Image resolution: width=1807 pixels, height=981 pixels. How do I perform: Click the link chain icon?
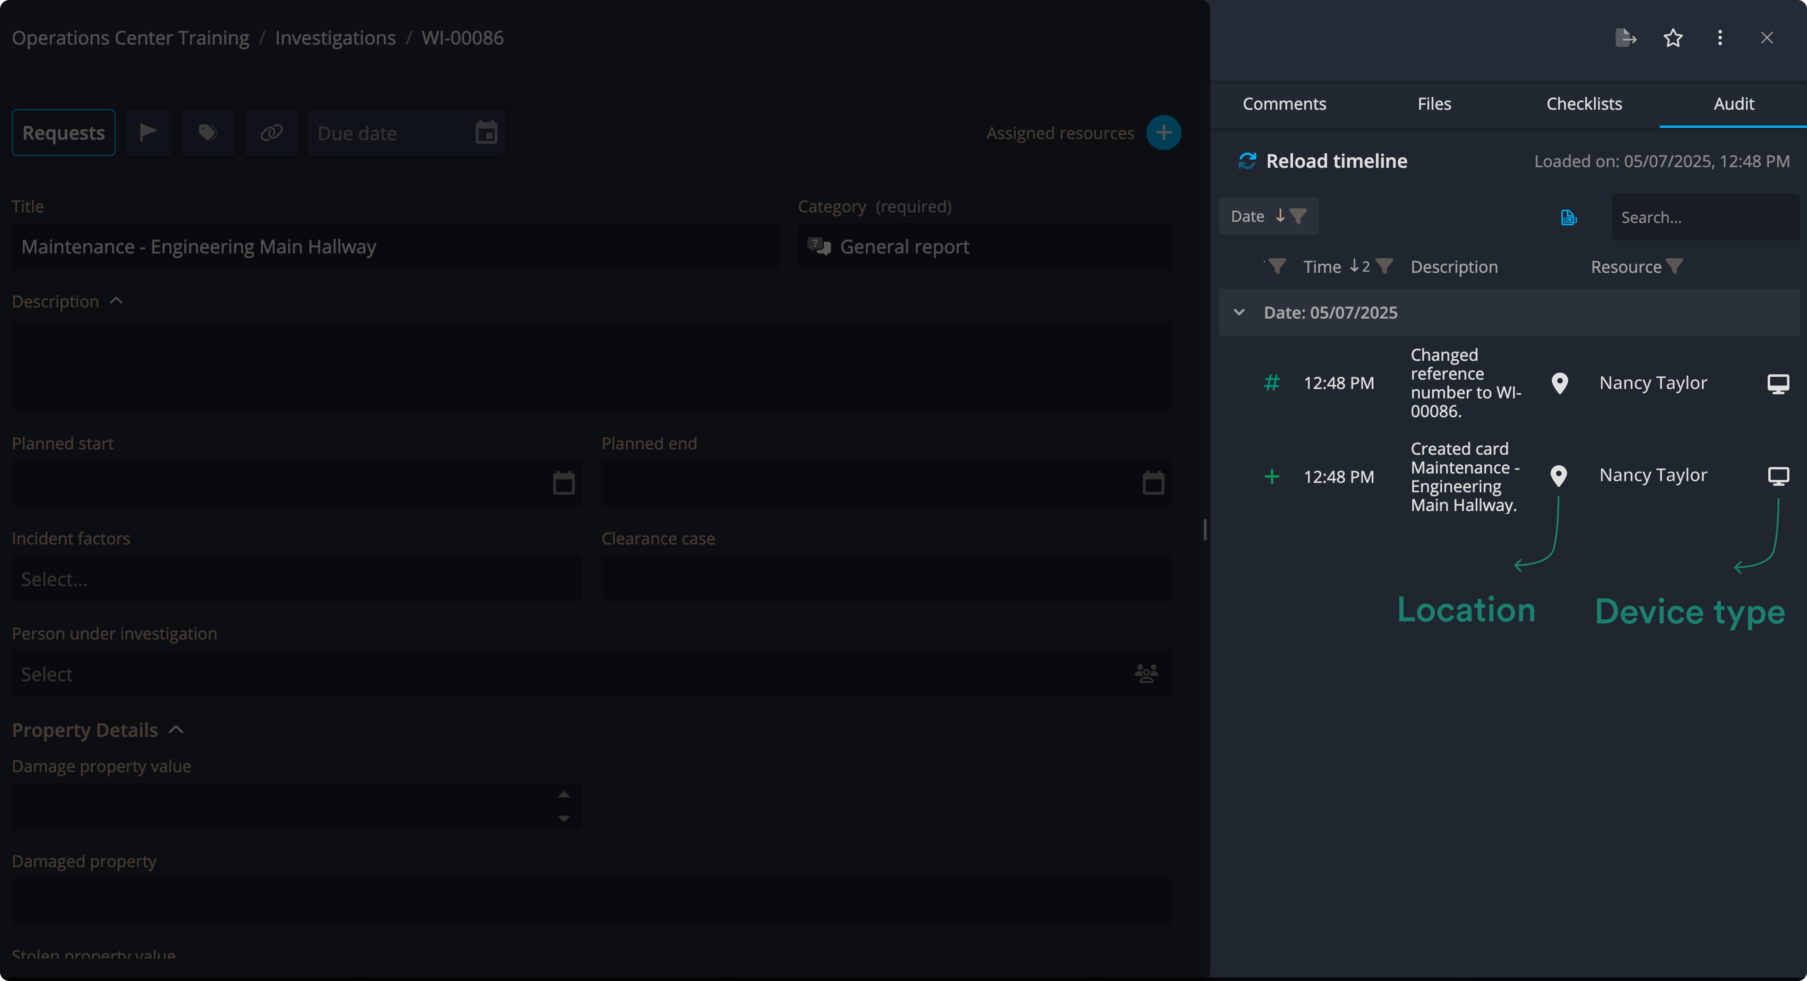click(271, 132)
